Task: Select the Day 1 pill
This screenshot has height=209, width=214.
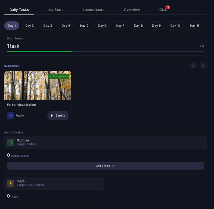Action: pyautogui.click(x=12, y=25)
